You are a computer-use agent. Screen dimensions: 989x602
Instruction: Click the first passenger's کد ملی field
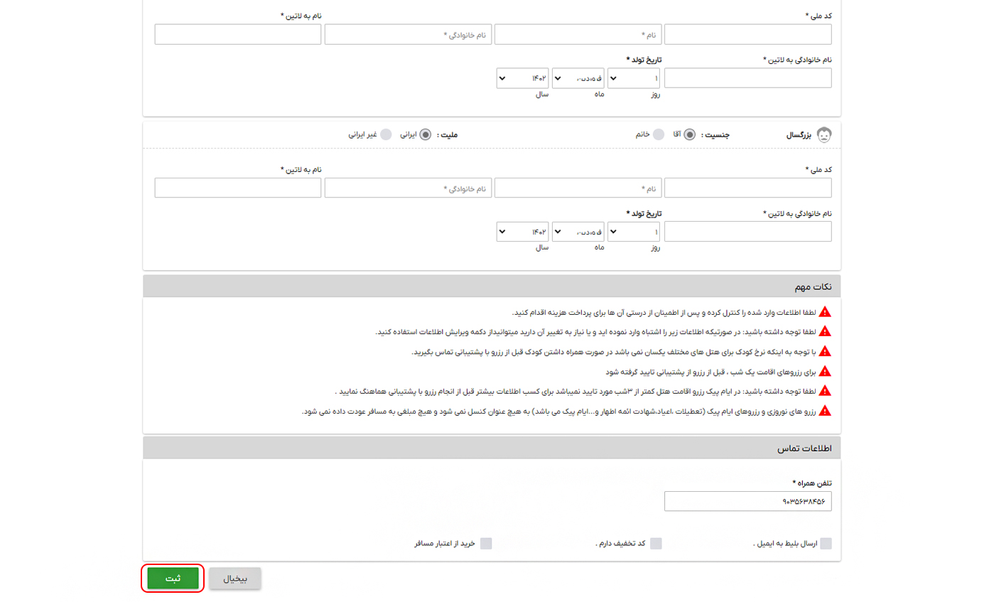(x=748, y=33)
